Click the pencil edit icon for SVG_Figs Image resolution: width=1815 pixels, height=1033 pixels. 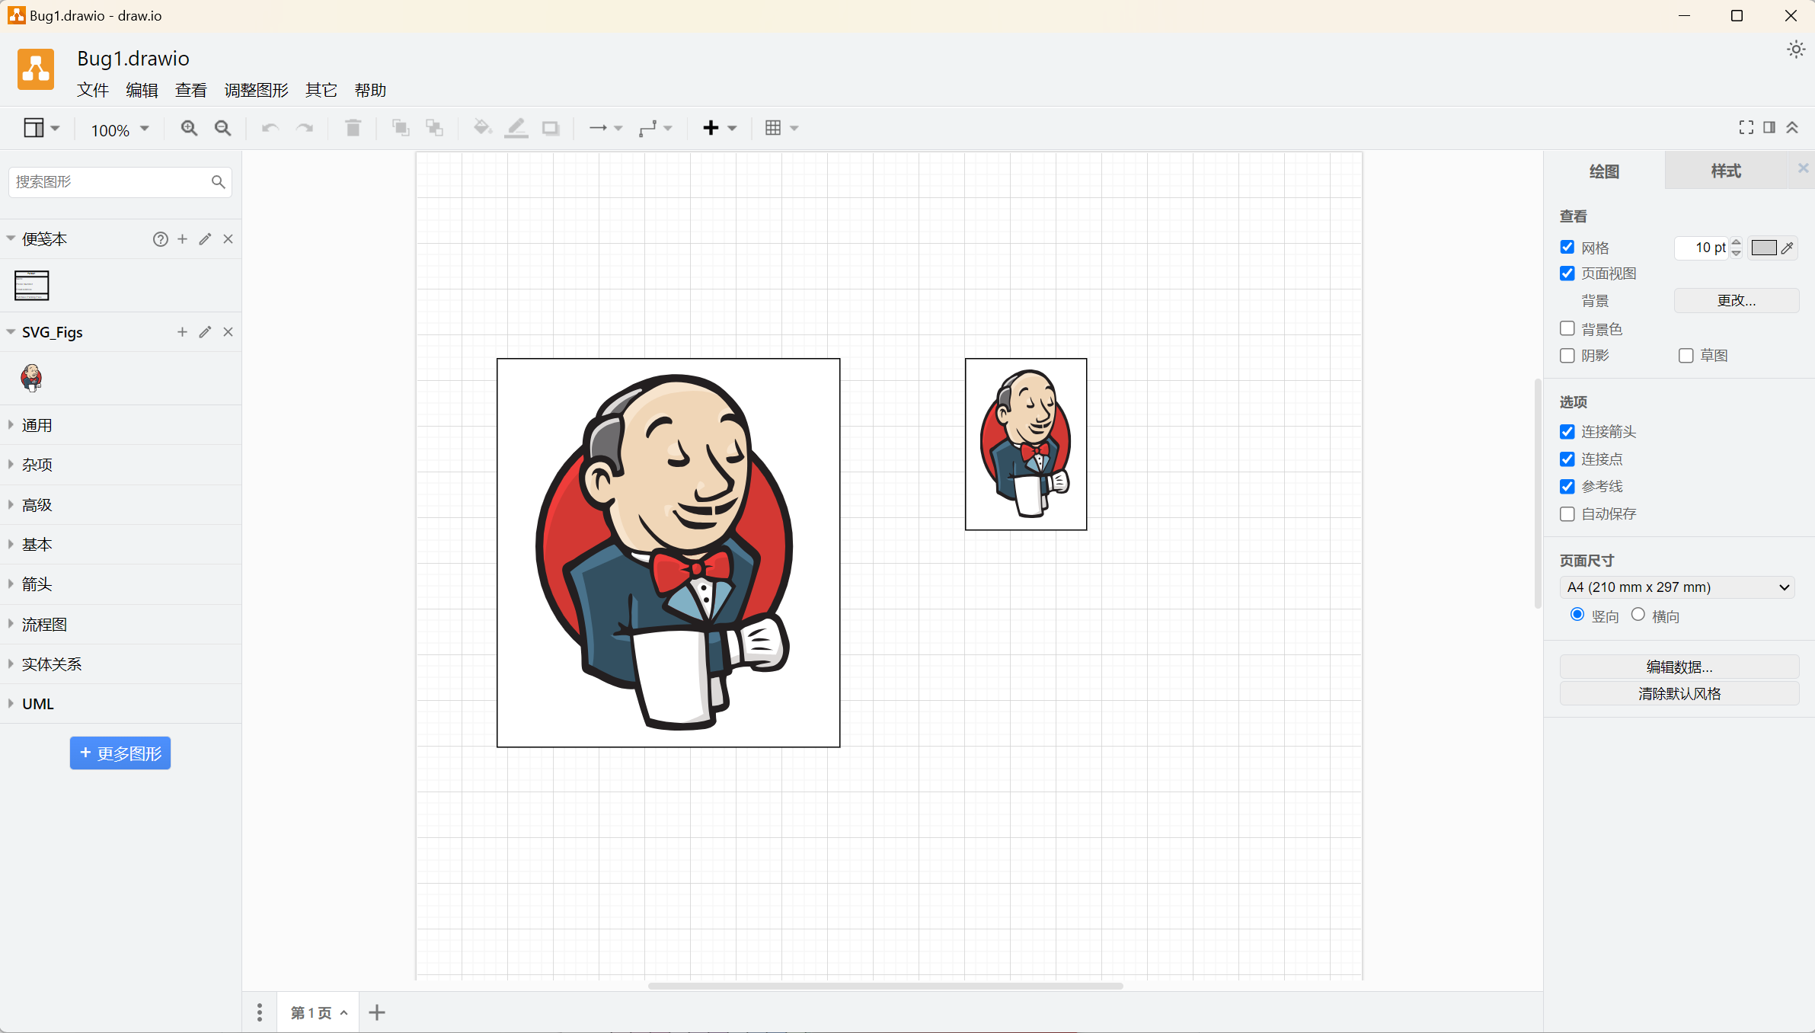[x=205, y=332]
